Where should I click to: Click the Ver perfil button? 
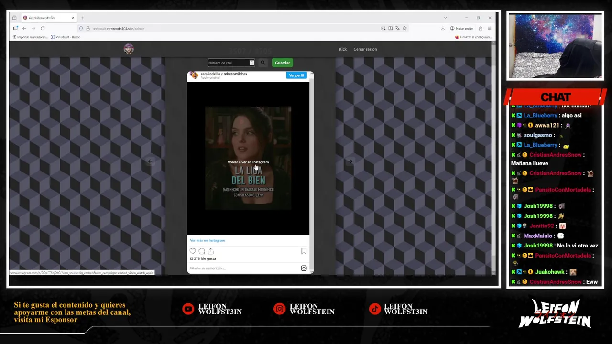pos(296,75)
